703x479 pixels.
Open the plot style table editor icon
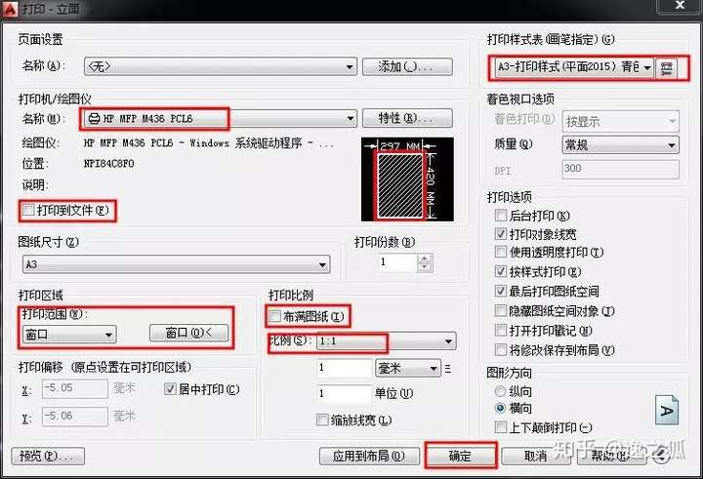click(x=667, y=68)
